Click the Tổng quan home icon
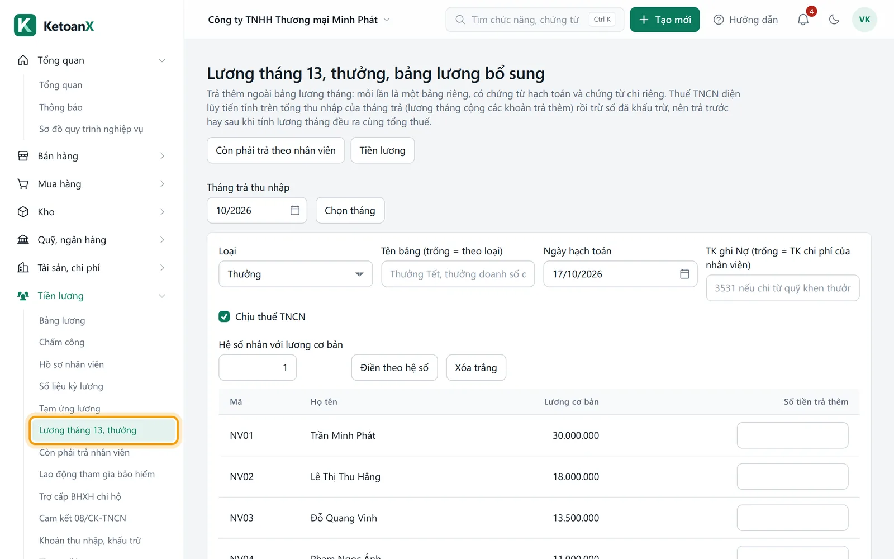894x559 pixels. tap(23, 60)
